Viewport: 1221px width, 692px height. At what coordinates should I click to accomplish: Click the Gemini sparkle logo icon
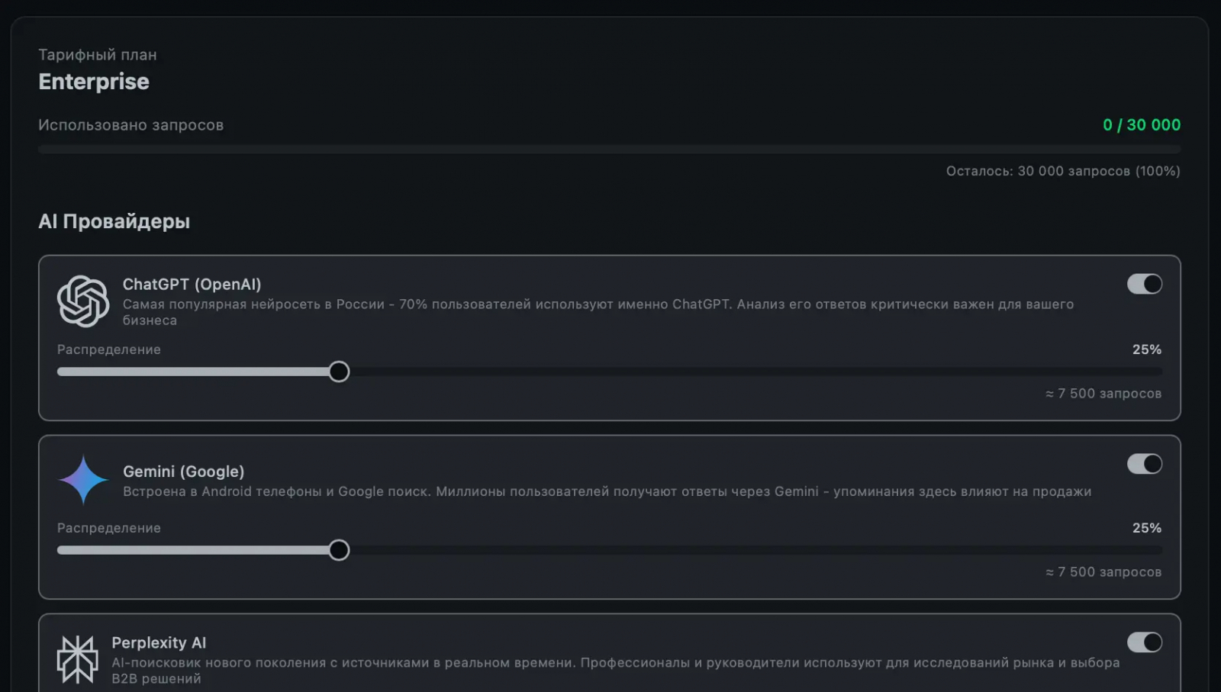tap(83, 480)
